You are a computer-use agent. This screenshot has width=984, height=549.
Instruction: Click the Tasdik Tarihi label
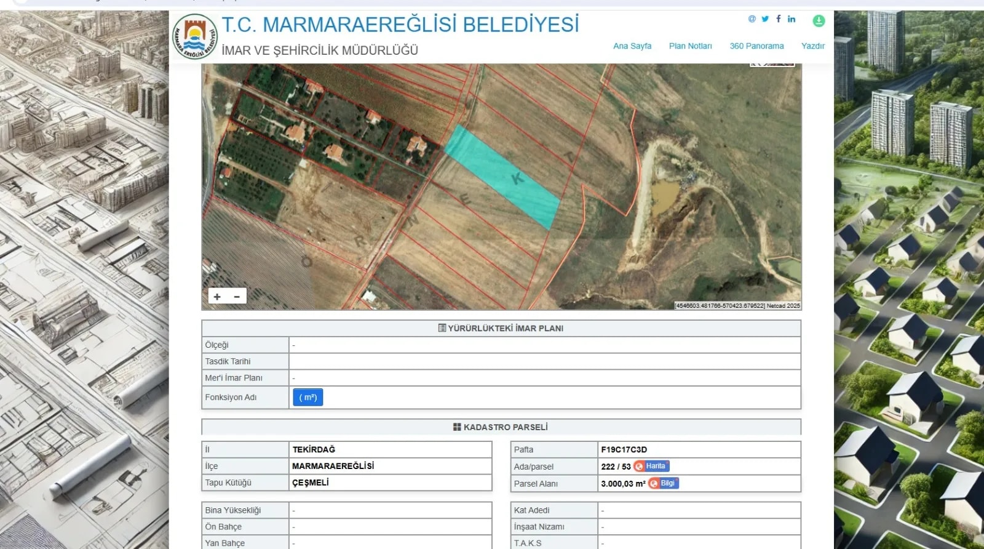click(228, 361)
